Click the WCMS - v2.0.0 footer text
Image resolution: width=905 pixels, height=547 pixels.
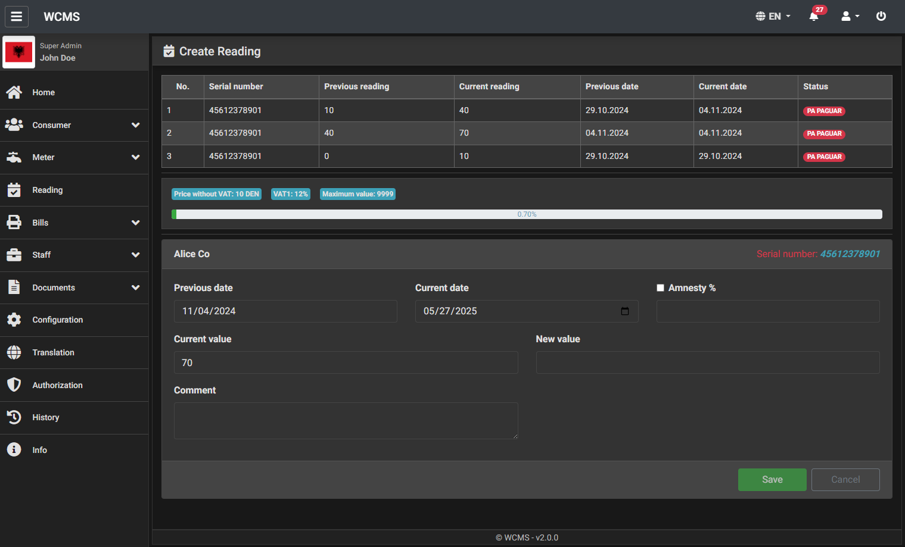527,537
